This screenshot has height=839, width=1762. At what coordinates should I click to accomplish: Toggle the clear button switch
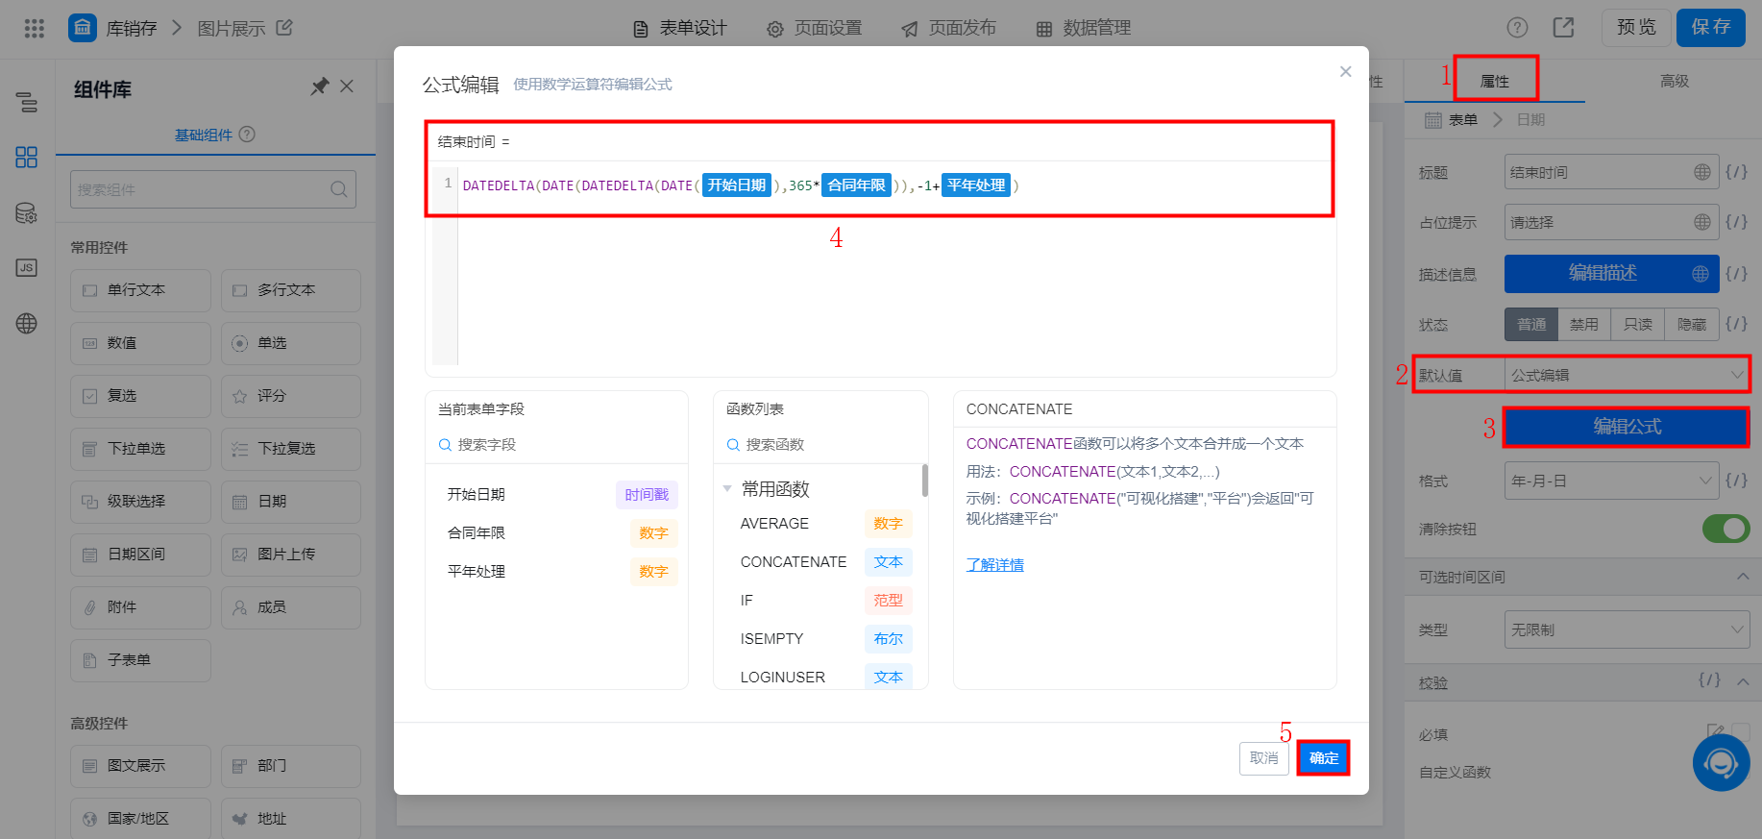click(x=1725, y=529)
